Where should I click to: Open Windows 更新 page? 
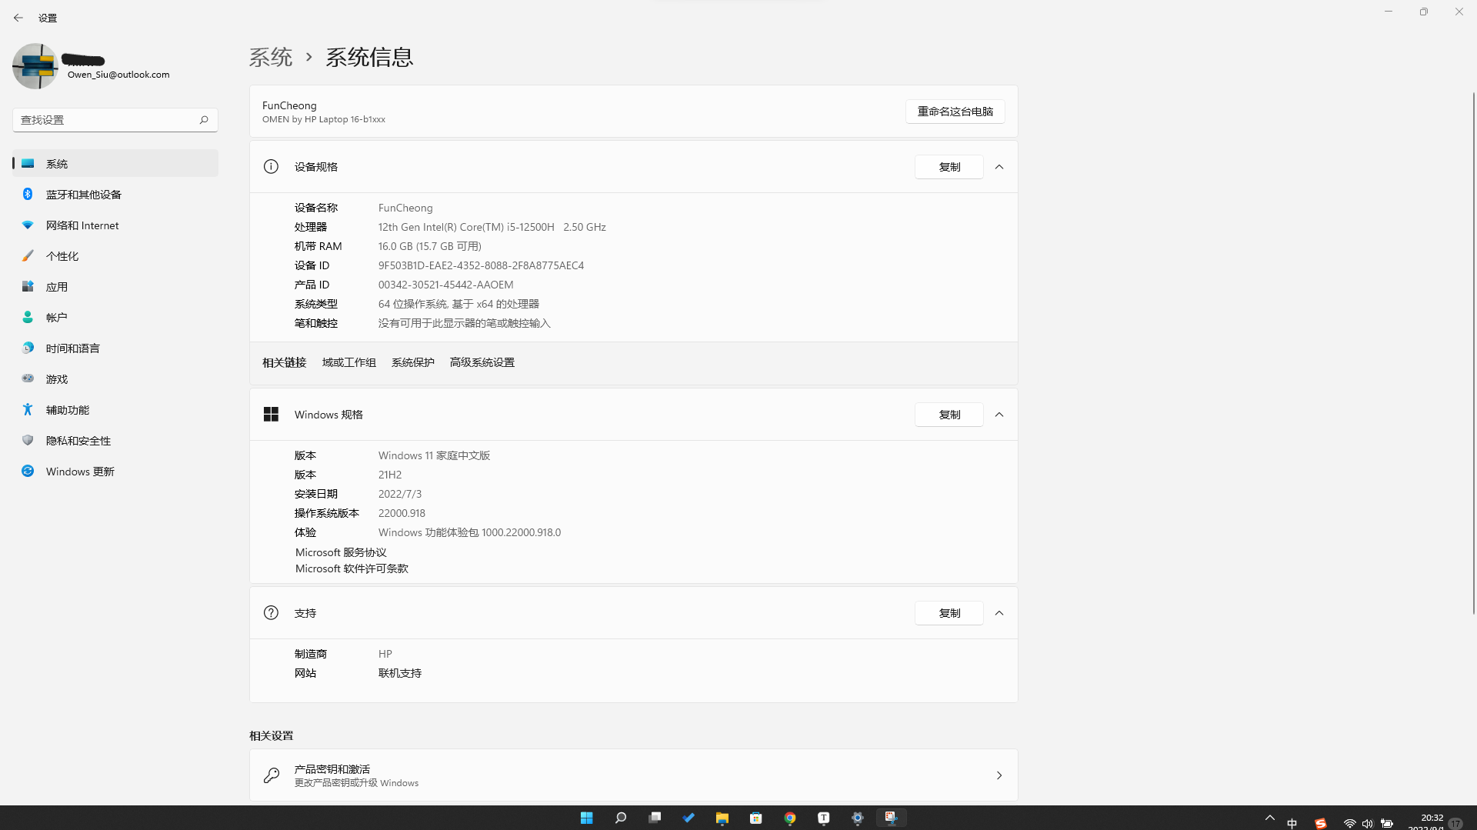[x=115, y=472]
